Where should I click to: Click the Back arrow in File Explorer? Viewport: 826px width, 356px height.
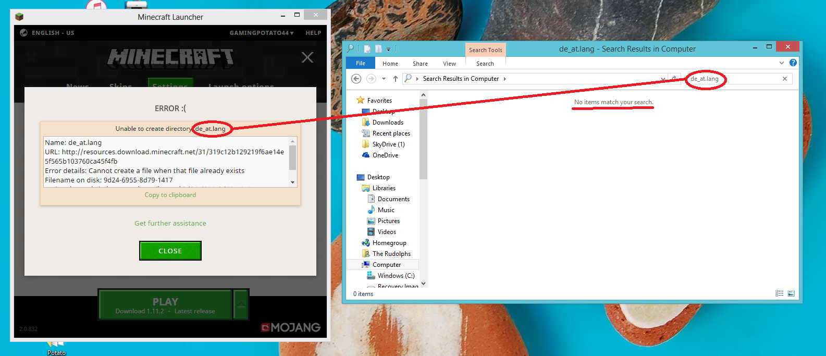click(x=356, y=79)
